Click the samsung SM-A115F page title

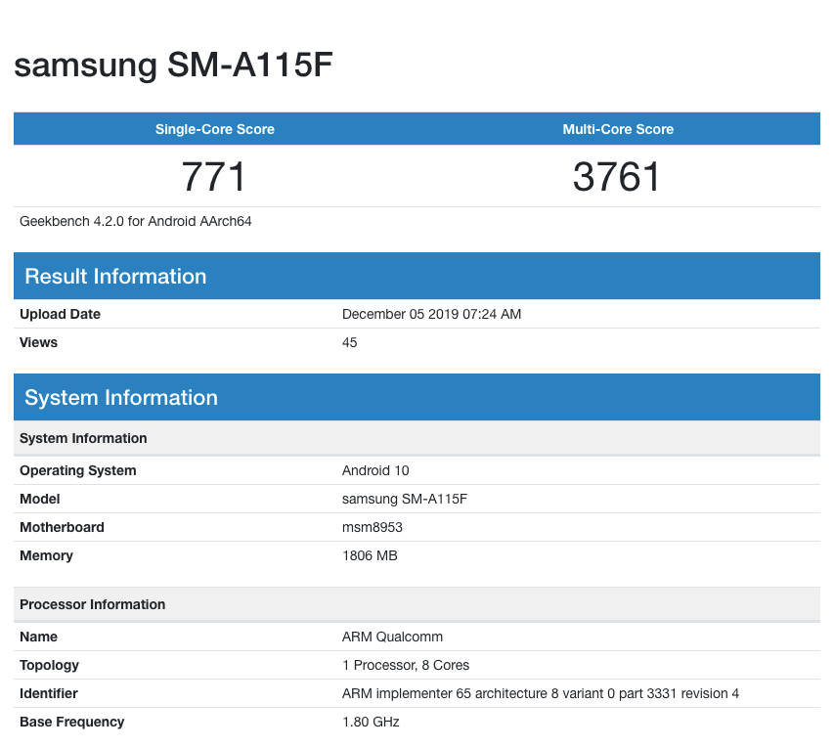(173, 65)
